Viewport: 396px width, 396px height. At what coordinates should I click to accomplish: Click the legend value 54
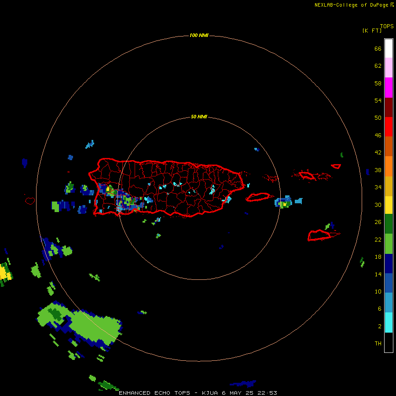[378, 100]
